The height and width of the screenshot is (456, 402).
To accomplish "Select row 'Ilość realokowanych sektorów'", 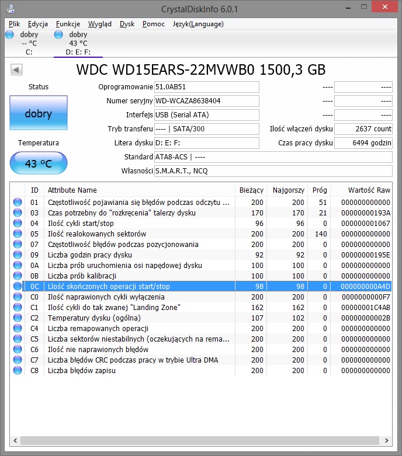I will [201, 234].
